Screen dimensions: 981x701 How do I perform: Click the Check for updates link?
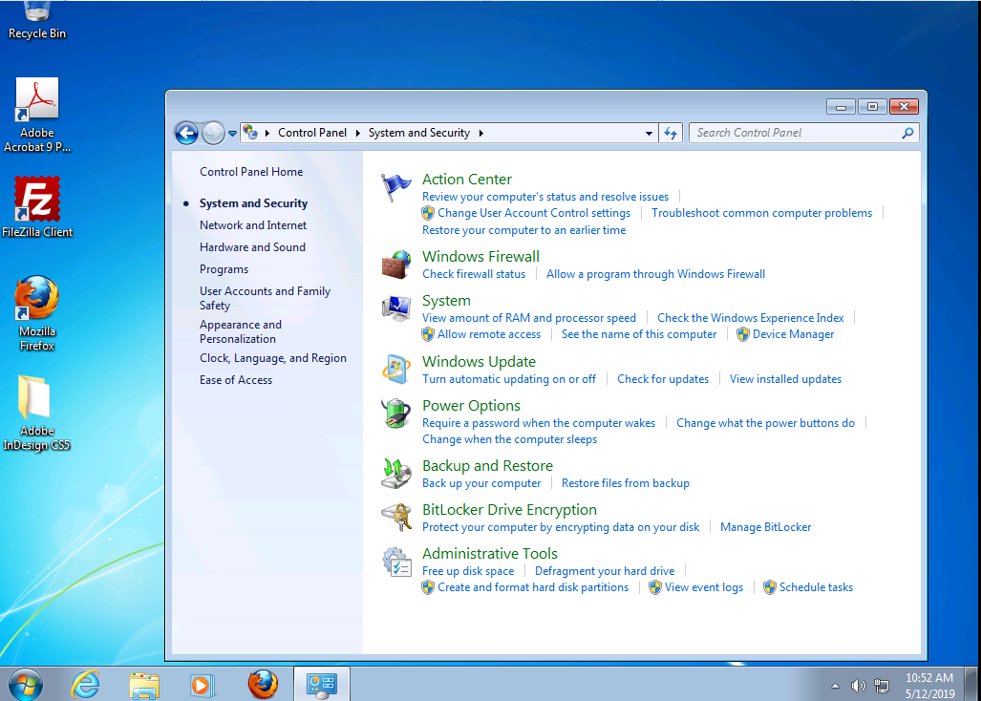click(663, 379)
